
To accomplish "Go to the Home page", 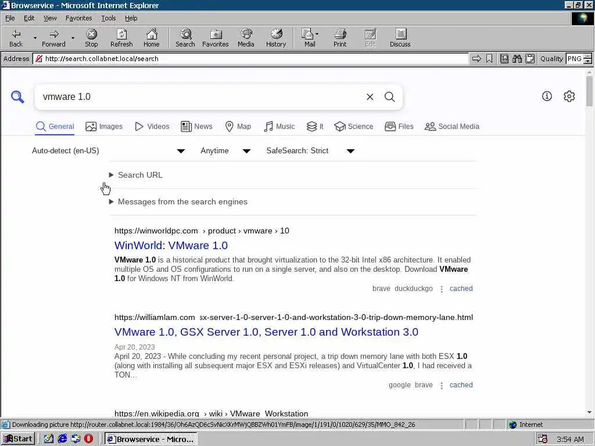I will 152,38.
